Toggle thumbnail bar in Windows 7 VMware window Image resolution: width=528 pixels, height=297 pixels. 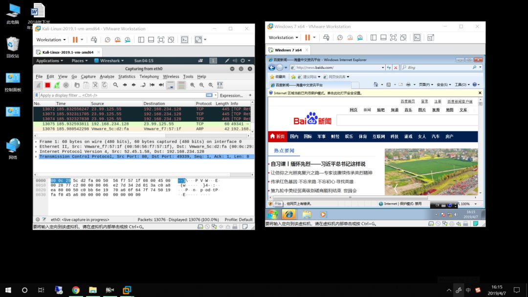[x=384, y=38]
